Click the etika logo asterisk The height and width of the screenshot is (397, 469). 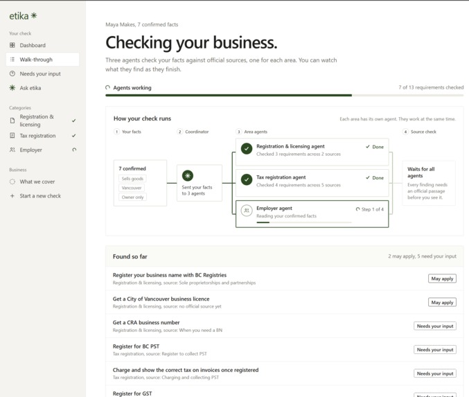coord(34,15)
